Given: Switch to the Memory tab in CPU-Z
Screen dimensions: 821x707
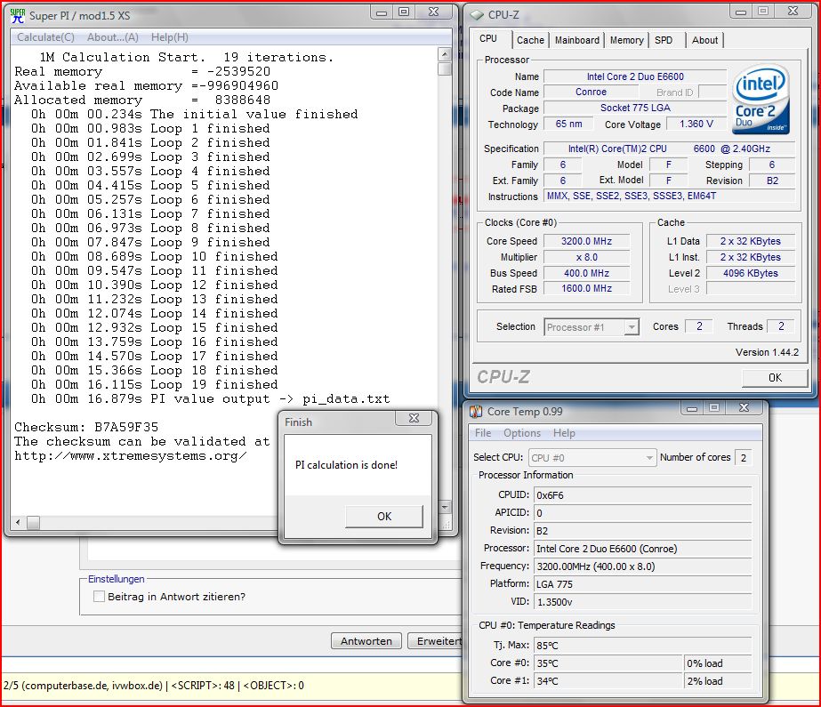Looking at the screenshot, I should pyautogui.click(x=627, y=40).
